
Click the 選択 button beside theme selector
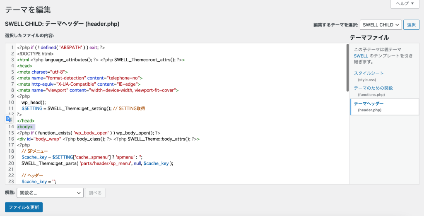[x=411, y=25]
